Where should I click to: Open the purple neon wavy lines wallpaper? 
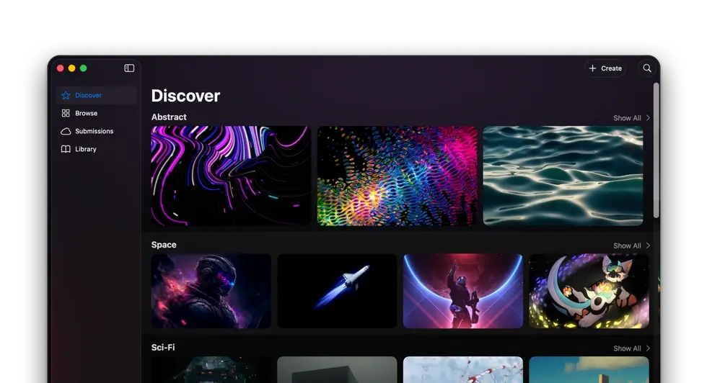231,176
